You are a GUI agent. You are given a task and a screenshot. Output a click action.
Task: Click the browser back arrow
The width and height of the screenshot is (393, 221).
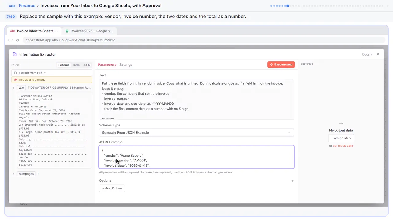(x=8, y=40)
